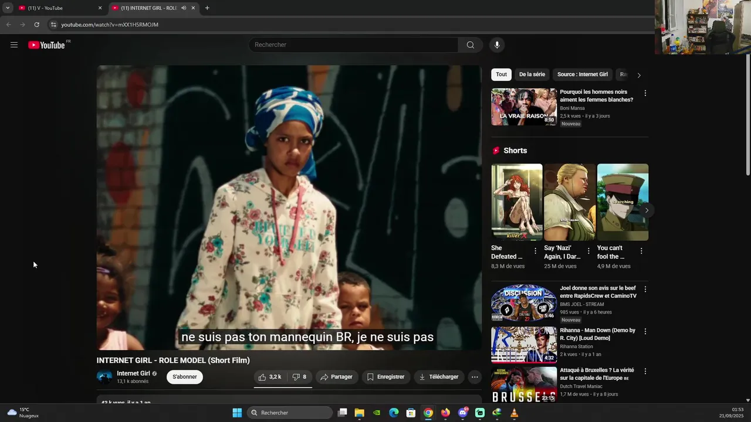751x422 pixels.
Task: Go back with the browser back arrow
Action: (8, 25)
